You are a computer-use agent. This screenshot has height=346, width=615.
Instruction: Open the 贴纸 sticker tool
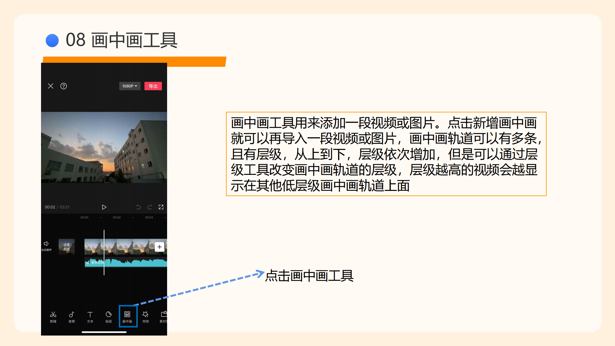[x=109, y=317]
